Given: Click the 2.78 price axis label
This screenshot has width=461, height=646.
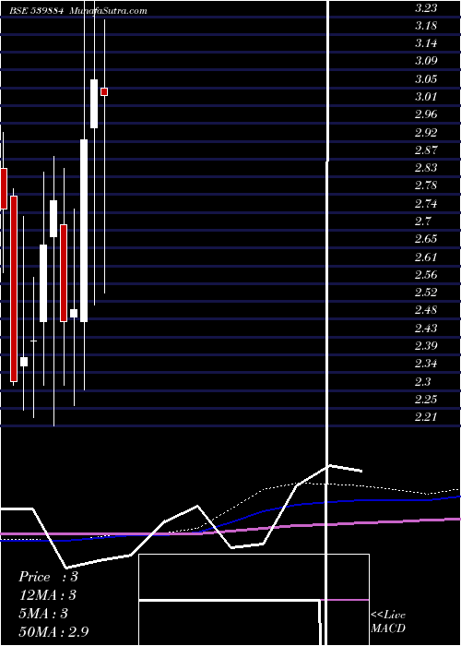Looking at the screenshot, I should point(426,185).
